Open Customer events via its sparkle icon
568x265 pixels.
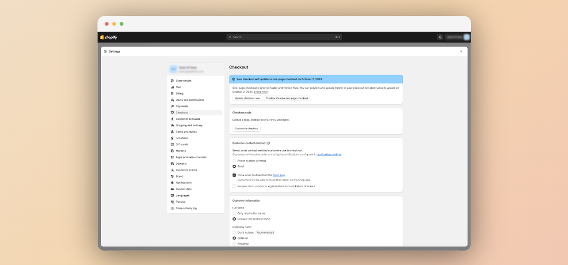[x=172, y=170]
